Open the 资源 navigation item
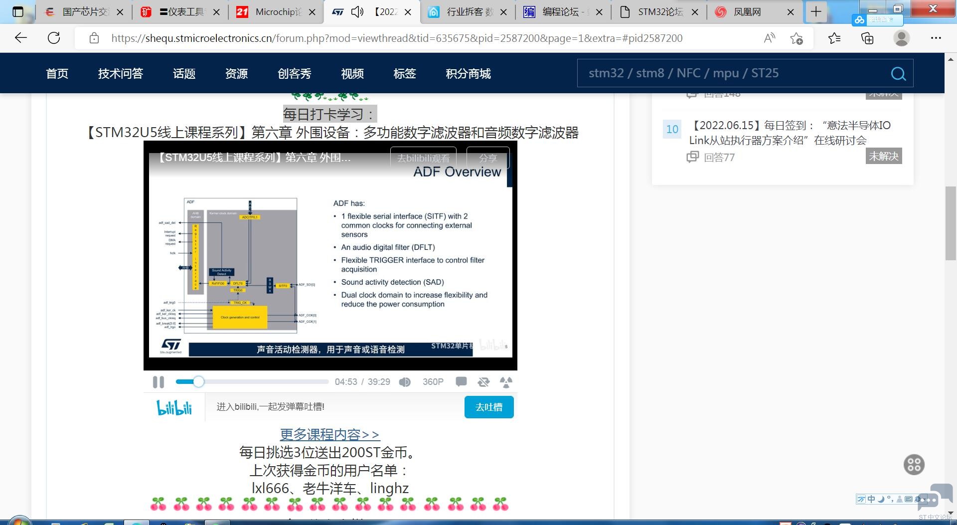This screenshot has height=525, width=957. click(237, 74)
